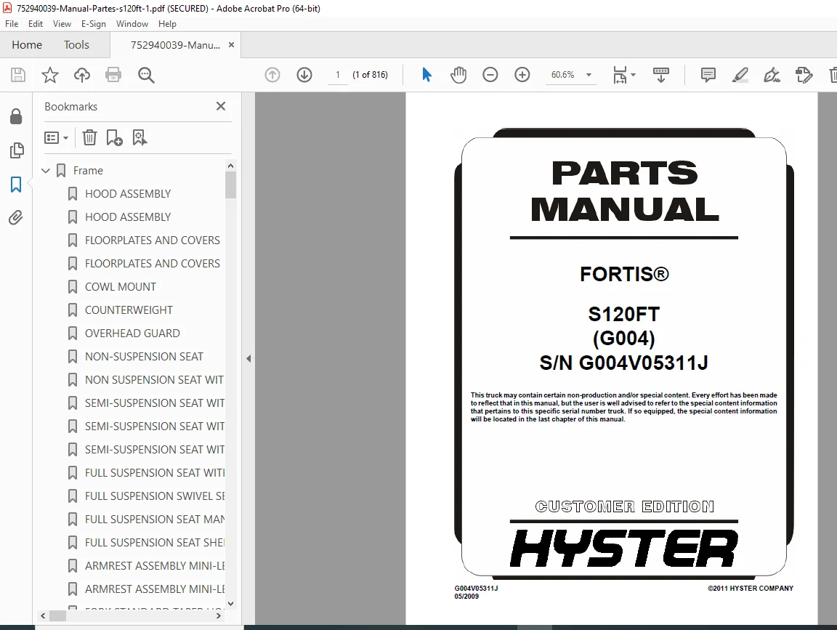This screenshot has width=837, height=630.
Task: Upload file to cloud icon
Action: 81,75
